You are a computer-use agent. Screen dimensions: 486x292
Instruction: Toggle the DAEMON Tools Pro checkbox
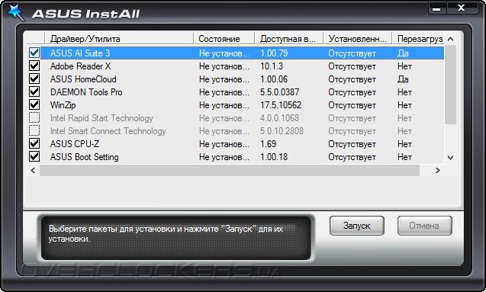[x=34, y=92]
